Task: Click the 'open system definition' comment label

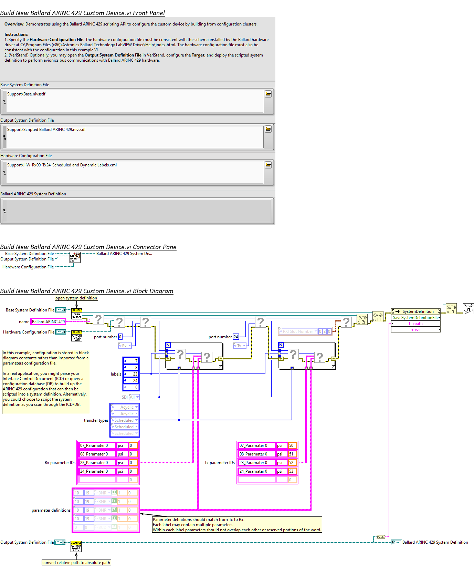Action: (x=76, y=298)
